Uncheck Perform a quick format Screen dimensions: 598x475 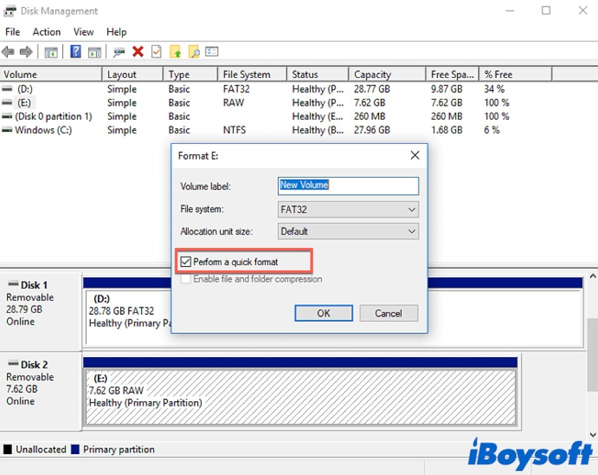186,262
